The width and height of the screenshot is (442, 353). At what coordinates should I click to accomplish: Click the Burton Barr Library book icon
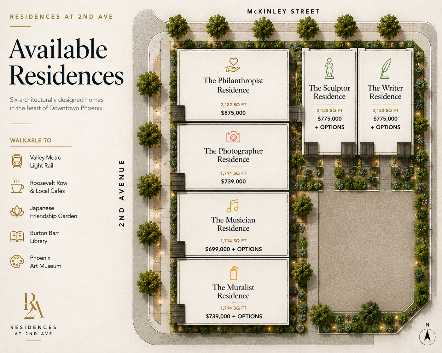17,236
